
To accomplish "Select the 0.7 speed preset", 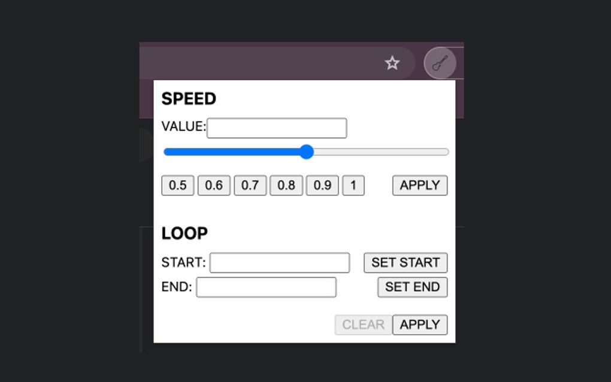I will point(250,185).
